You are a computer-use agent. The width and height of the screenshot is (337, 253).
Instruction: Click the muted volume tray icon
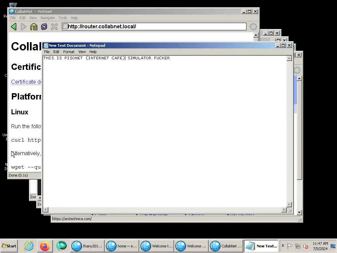(305, 246)
